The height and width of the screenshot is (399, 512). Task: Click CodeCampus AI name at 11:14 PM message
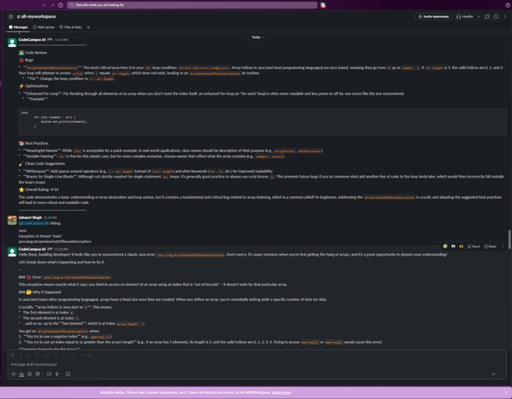coord(32,40)
